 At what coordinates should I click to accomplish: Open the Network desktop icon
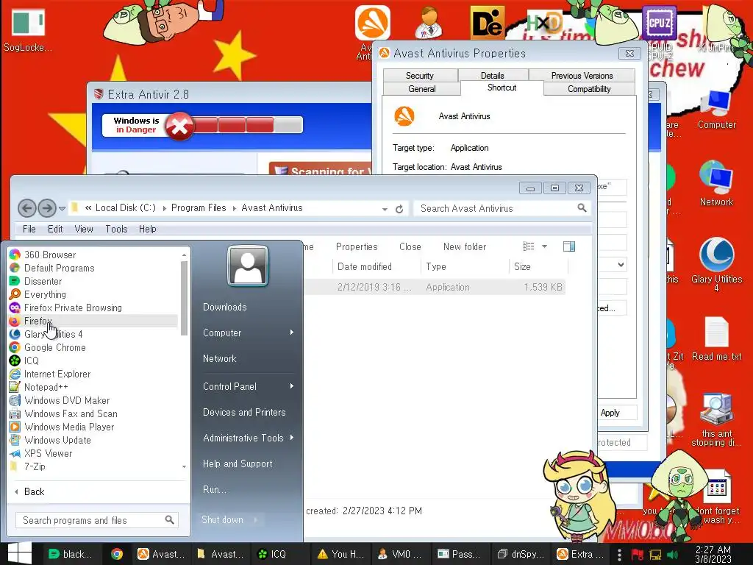click(716, 184)
